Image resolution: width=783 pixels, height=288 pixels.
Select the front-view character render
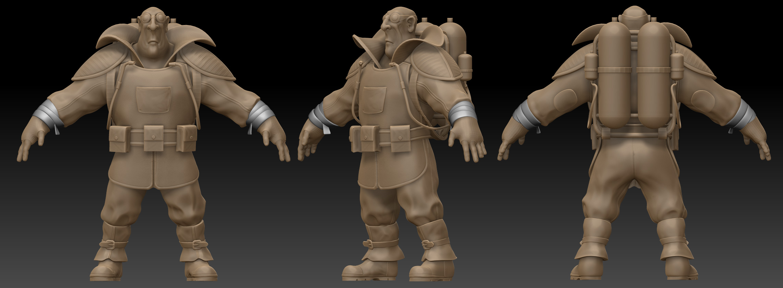pyautogui.click(x=153, y=144)
